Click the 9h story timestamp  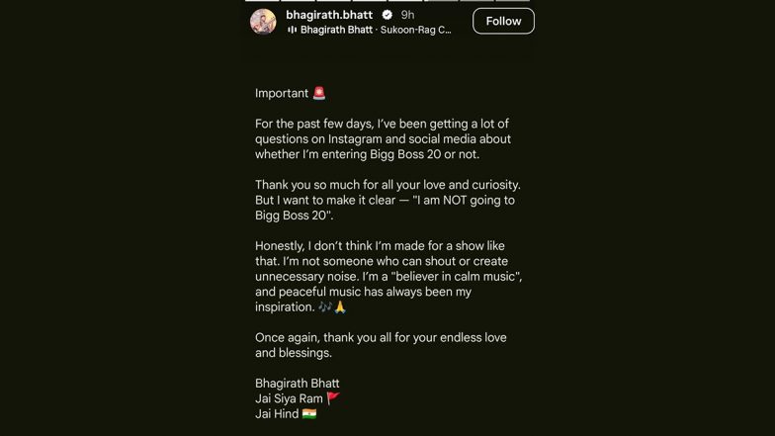click(407, 15)
